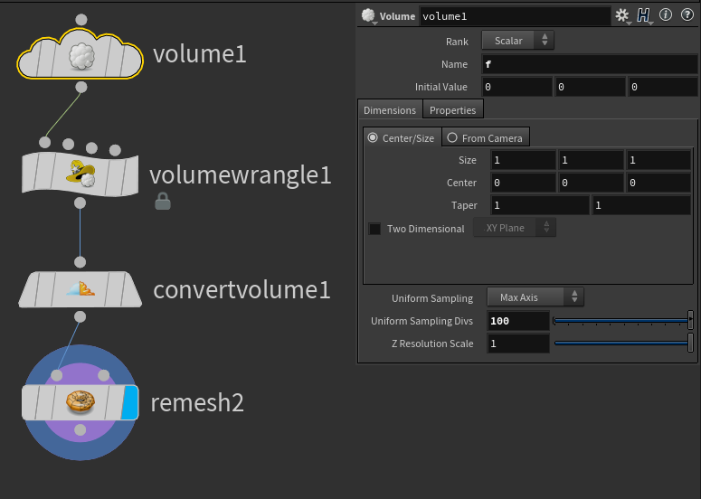Viewport: 701px width, 499px height.
Task: Select the remesh2 donut node
Action: click(81, 402)
